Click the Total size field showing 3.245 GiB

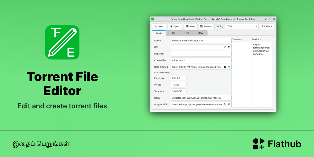[x=178, y=91]
